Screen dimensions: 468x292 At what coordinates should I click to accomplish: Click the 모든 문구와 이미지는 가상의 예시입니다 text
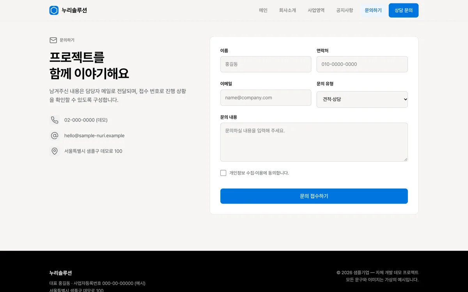click(382, 280)
